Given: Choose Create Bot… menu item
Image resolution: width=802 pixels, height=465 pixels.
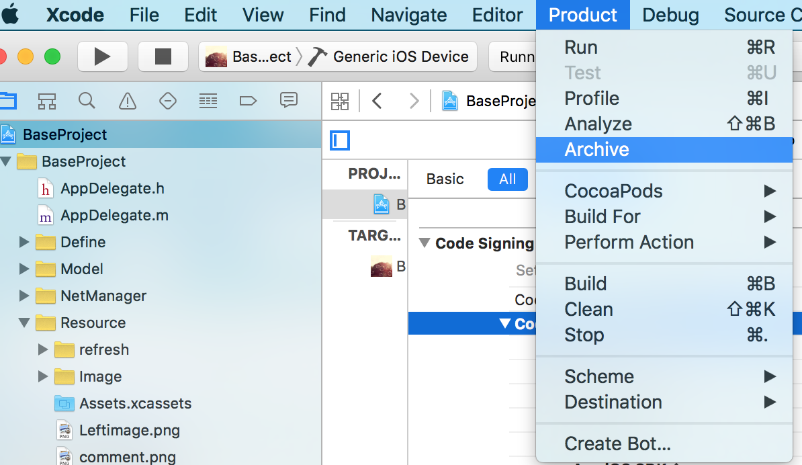Looking at the screenshot, I should (x=664, y=443).
